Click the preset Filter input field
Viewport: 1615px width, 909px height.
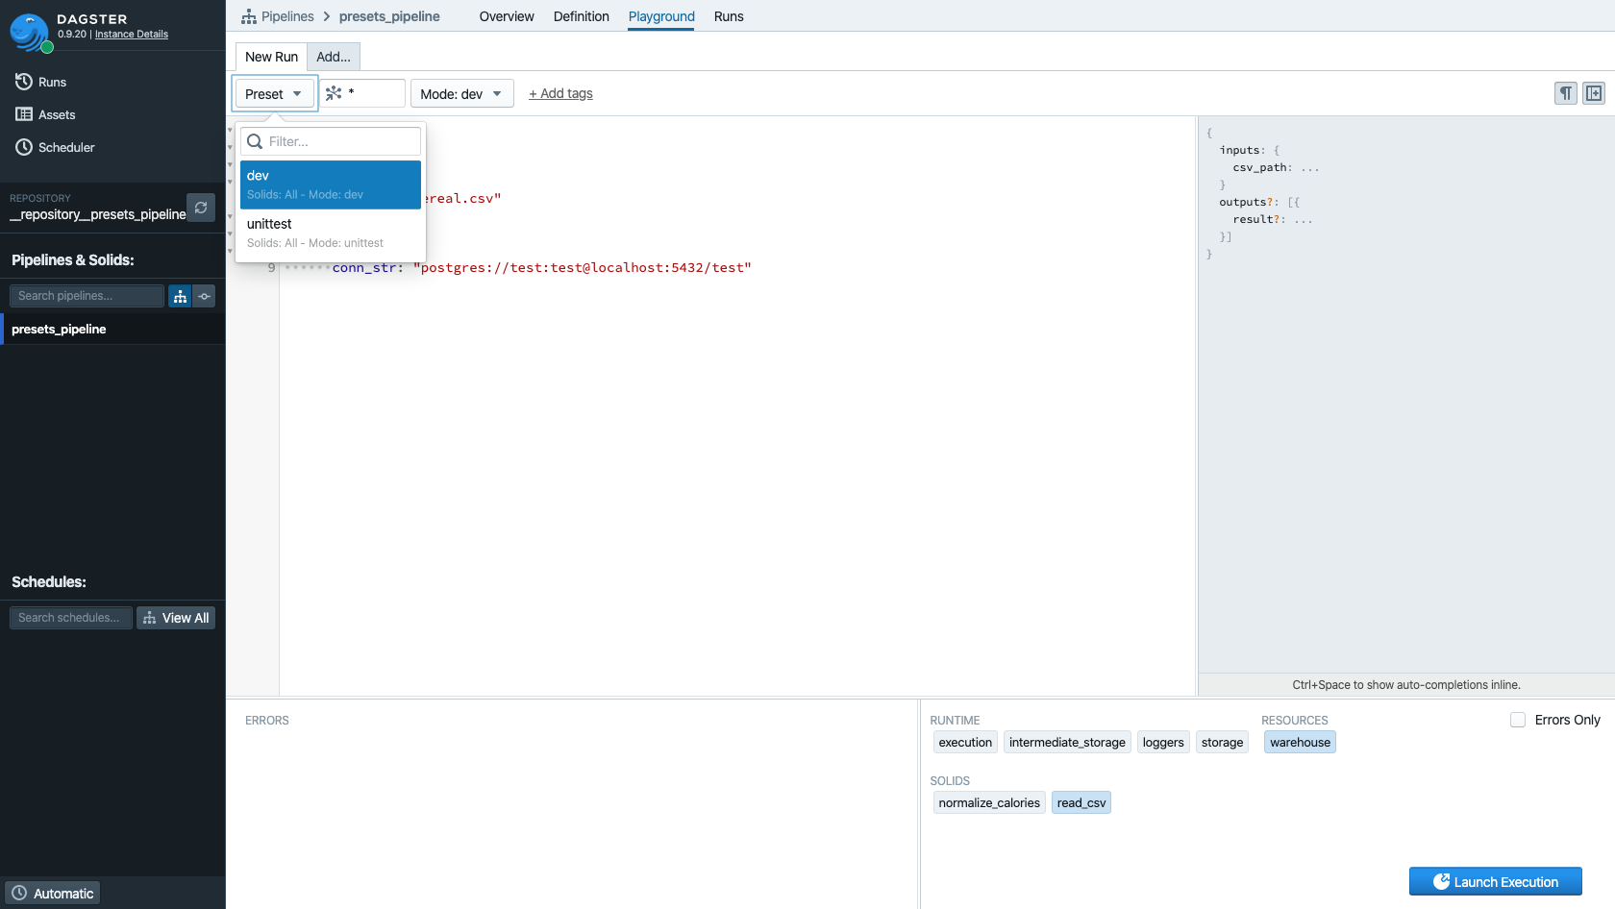point(331,141)
